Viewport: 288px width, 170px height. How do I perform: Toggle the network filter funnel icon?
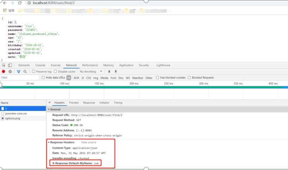tap(19, 71)
